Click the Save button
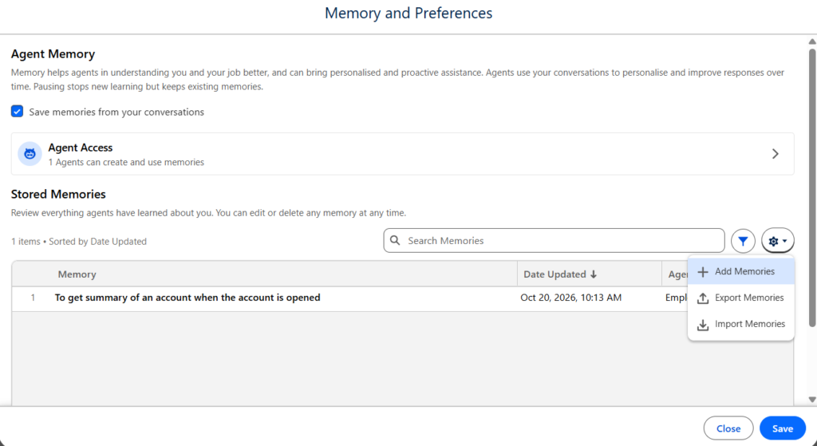This screenshot has width=817, height=446. point(783,428)
